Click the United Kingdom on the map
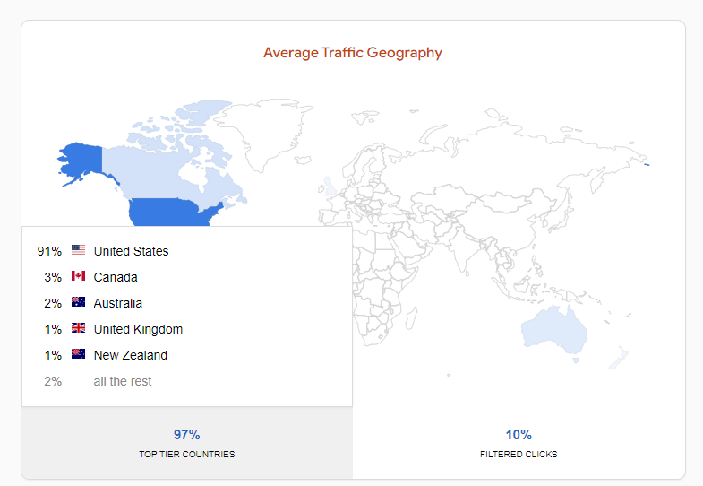The width and height of the screenshot is (703, 486). 330,187
